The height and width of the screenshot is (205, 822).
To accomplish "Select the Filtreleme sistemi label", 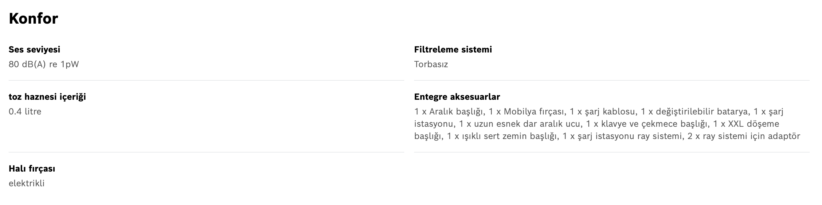I will tap(453, 49).
